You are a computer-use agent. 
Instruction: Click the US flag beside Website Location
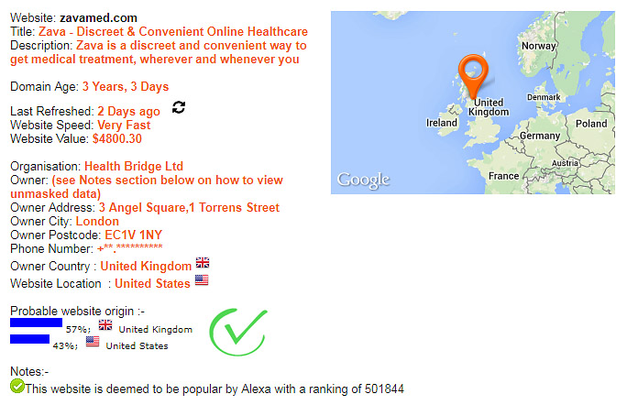point(202,279)
